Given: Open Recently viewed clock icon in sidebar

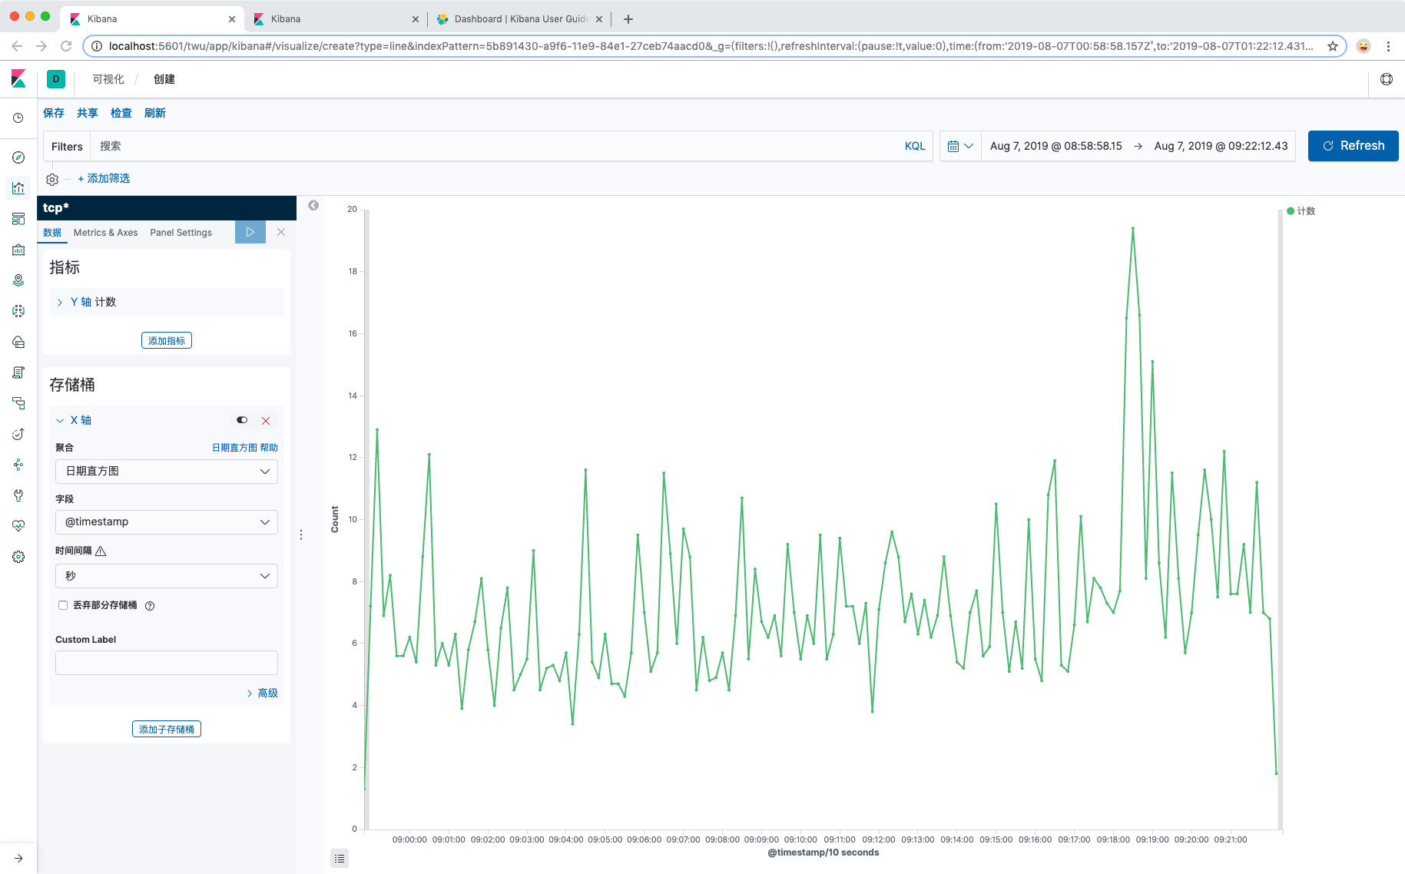Looking at the screenshot, I should coord(18,118).
